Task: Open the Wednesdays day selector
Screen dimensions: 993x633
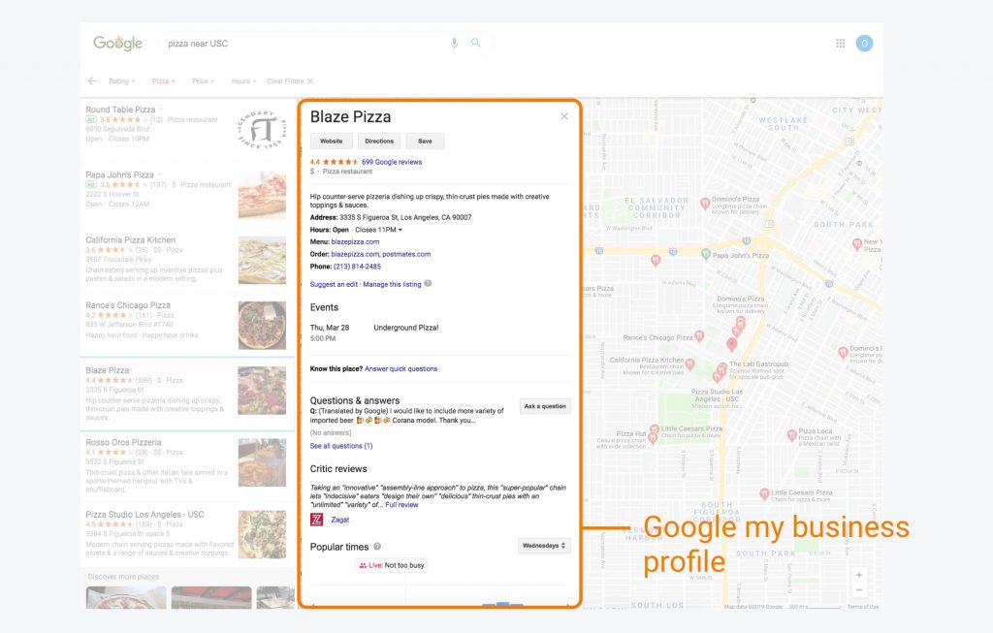Action: point(544,546)
